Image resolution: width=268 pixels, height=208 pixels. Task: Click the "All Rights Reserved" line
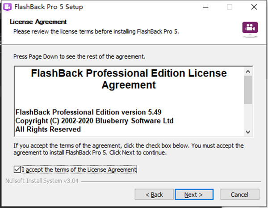pyautogui.click(x=48, y=129)
